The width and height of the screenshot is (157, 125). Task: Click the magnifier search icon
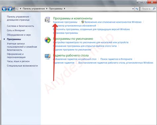[x=154, y=9]
